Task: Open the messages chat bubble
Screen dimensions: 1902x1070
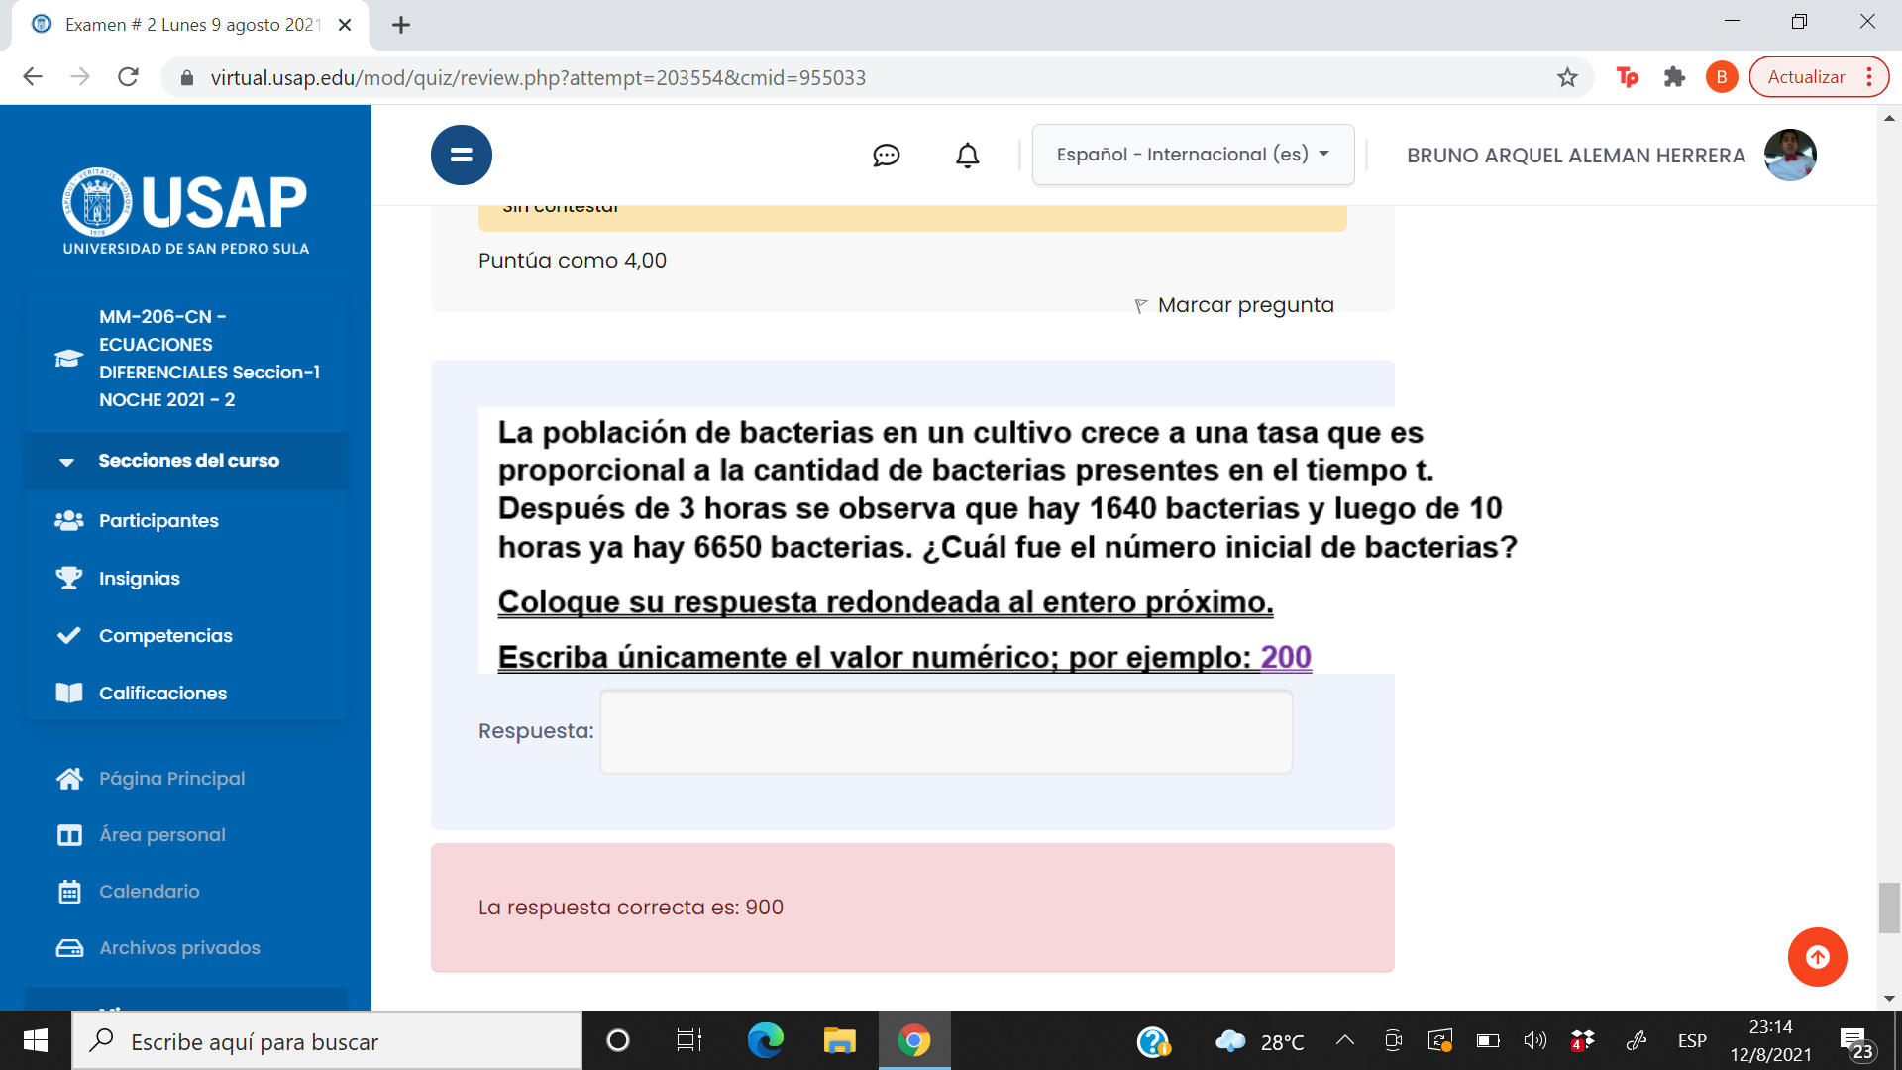Action: (x=887, y=155)
